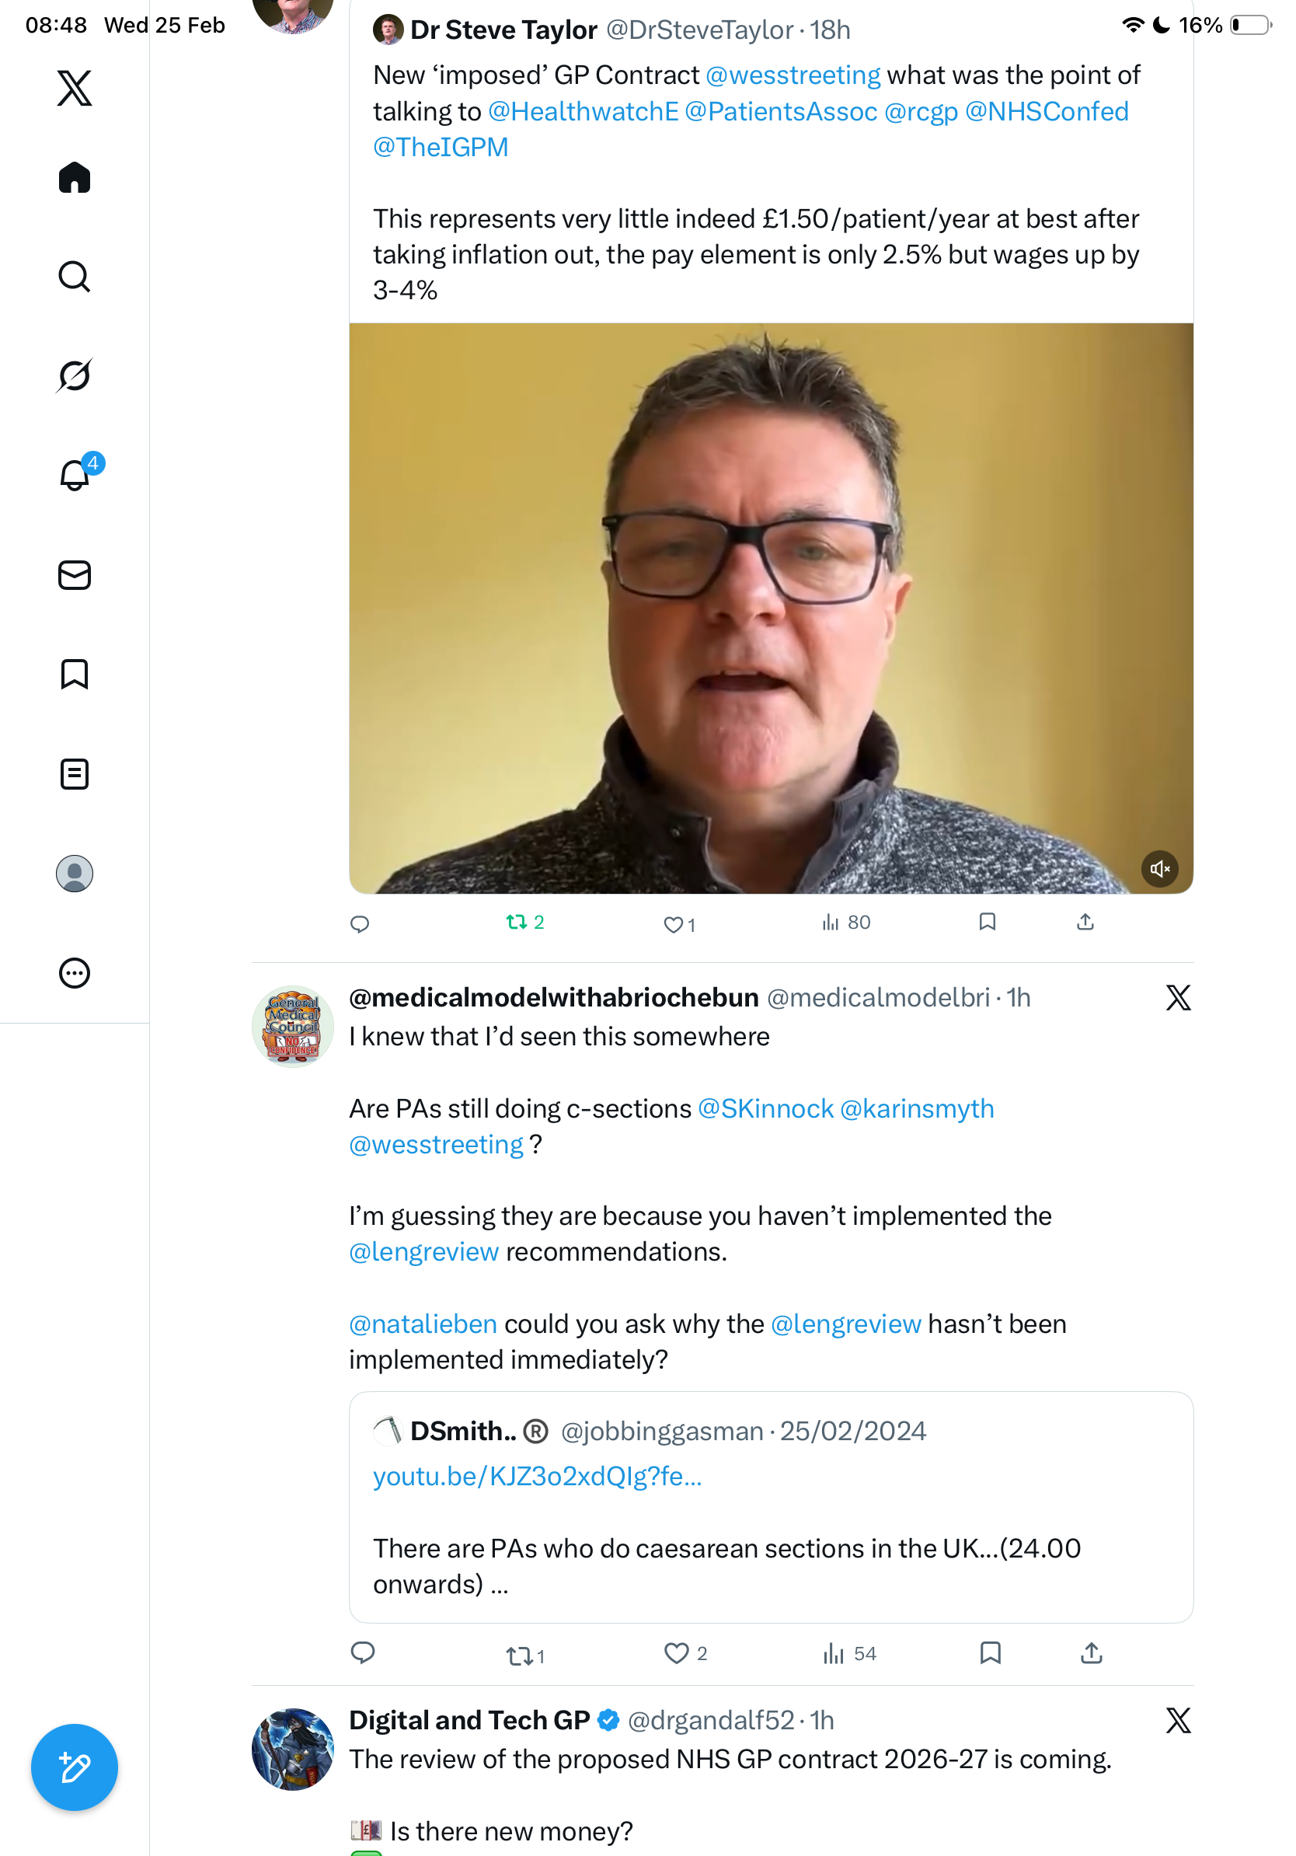This screenshot has height=1856, width=1296.
Task: Open the youtu.be link in the quoted post
Action: (538, 1476)
